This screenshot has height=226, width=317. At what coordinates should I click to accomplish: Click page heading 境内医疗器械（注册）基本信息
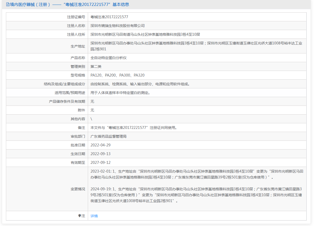(70, 4)
